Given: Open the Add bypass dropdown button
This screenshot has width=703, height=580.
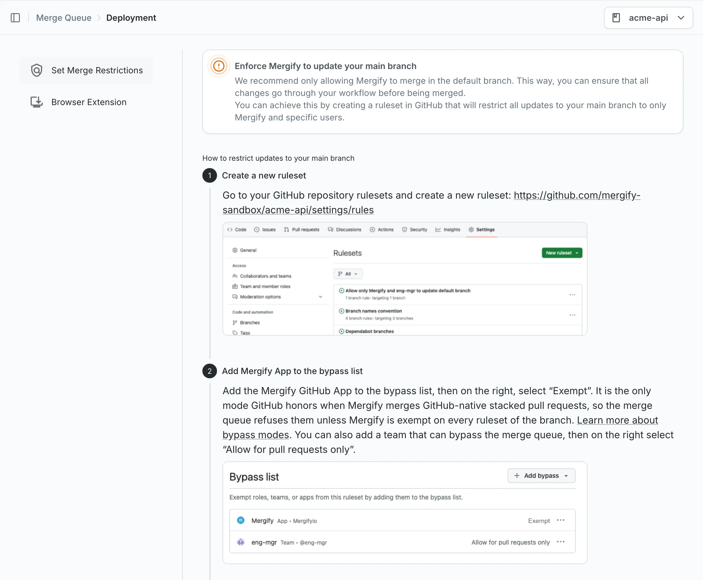Looking at the screenshot, I should (541, 475).
